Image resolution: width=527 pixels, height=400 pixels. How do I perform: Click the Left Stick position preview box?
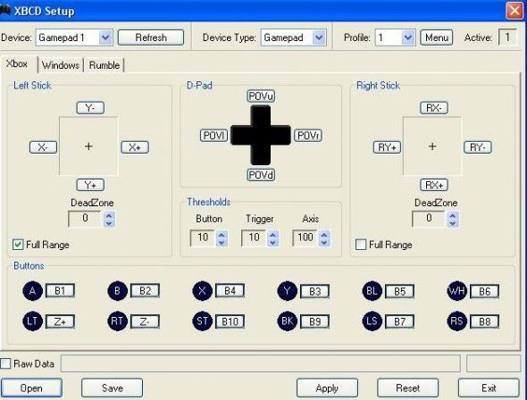(88, 146)
